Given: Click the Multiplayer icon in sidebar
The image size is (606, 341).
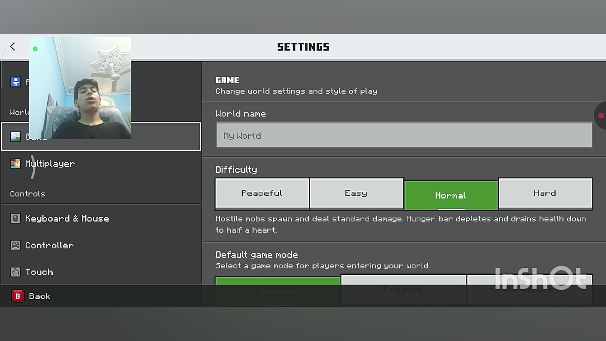Looking at the screenshot, I should pyautogui.click(x=15, y=164).
